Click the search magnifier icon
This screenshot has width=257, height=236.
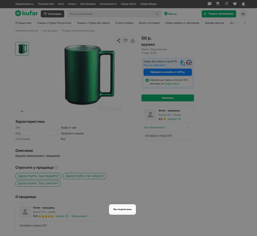[x=157, y=14]
